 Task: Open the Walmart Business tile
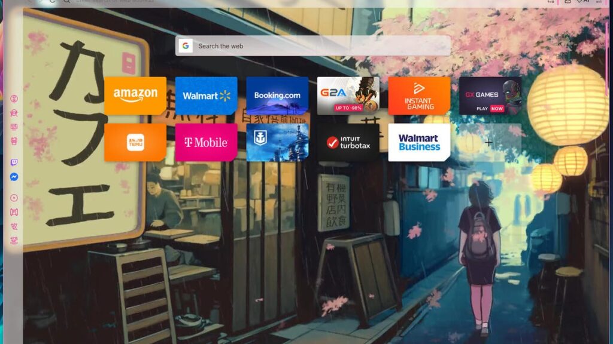[x=418, y=142]
